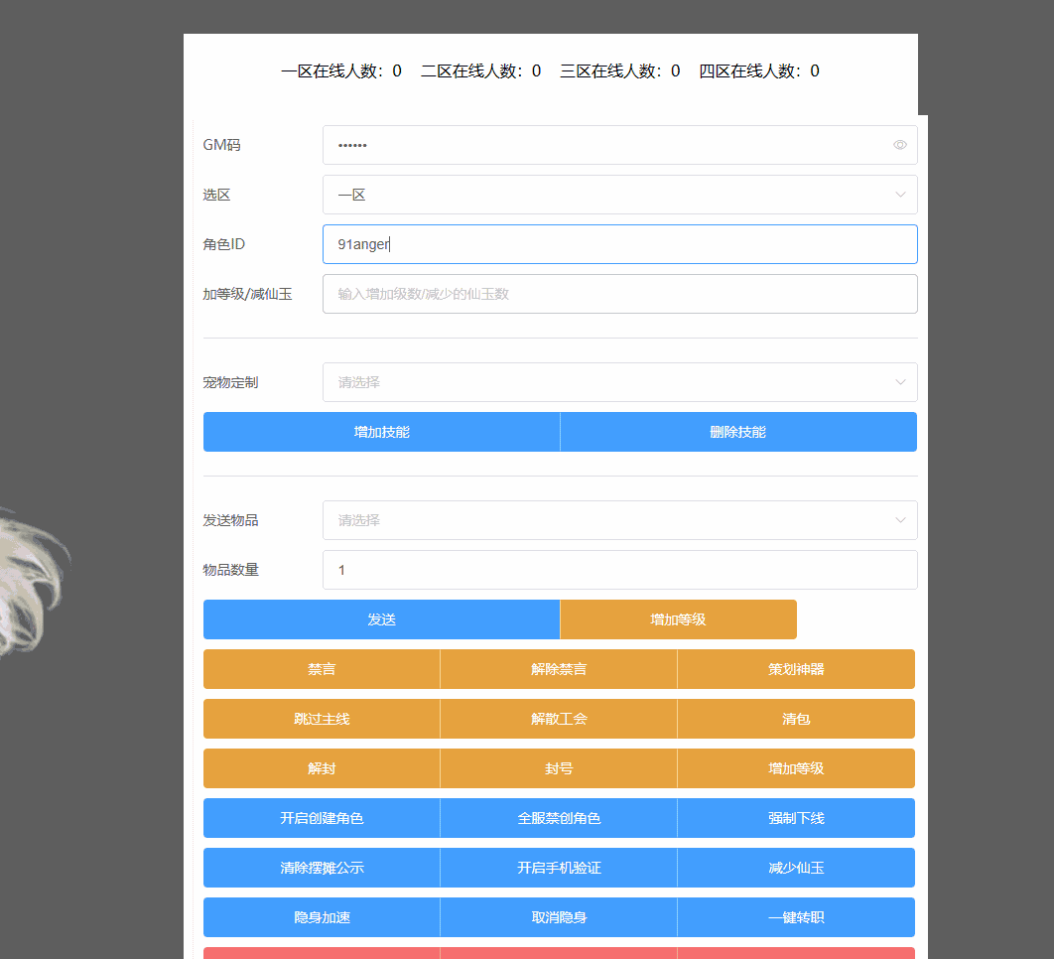Click inside the 物品数量 quantity input field
Image resolution: width=1054 pixels, height=959 pixels.
[x=619, y=569]
